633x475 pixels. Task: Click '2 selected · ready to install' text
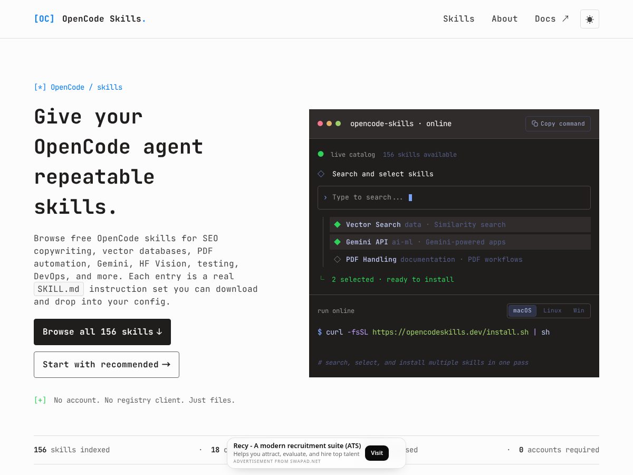tap(393, 279)
